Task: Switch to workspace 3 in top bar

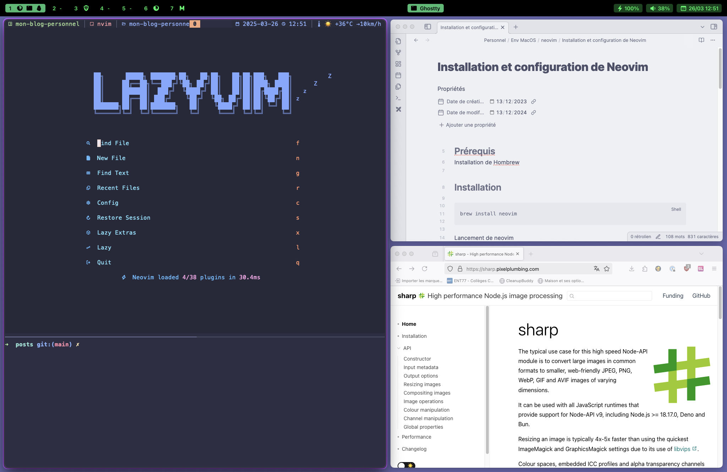Action: click(81, 8)
